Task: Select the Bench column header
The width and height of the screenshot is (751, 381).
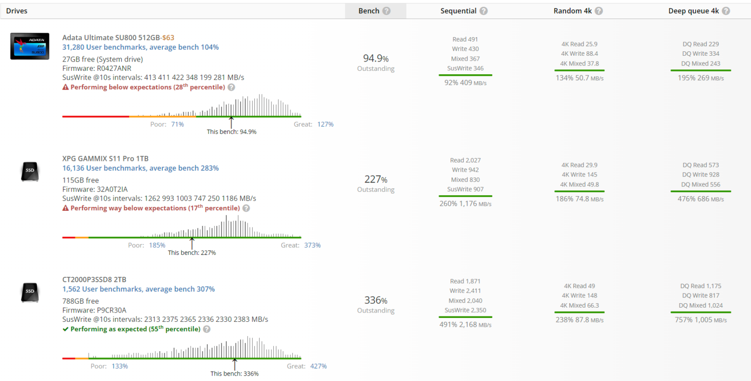Action: tap(370, 11)
